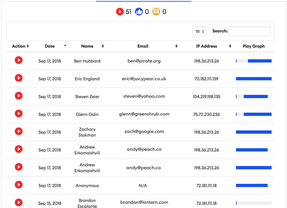This screenshot has width=287, height=208.
Task: Click Steven Zeier's play graph bar
Action: [x=254, y=96]
